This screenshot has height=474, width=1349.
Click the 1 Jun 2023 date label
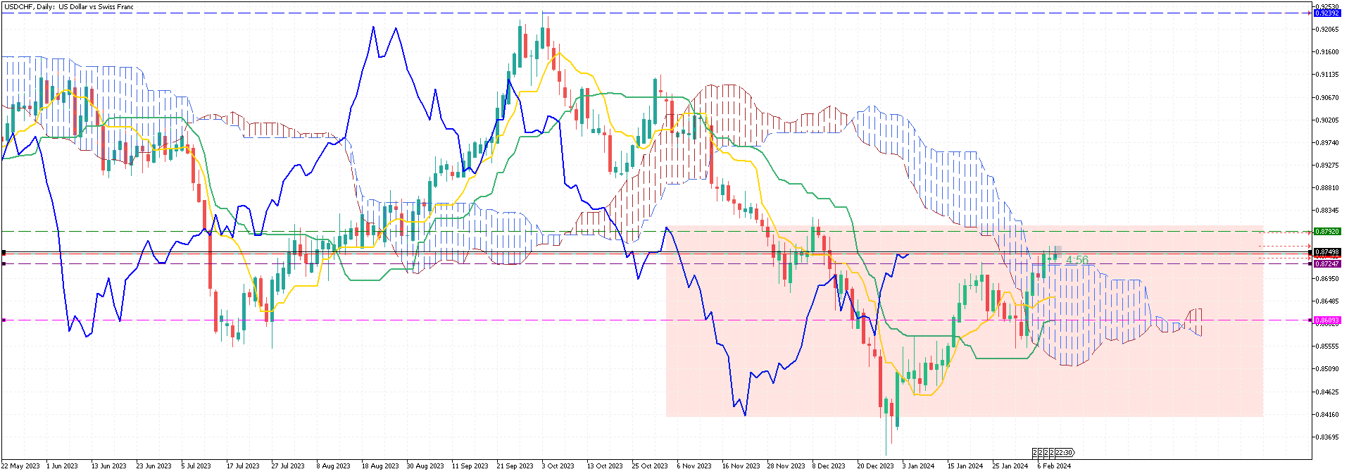[63, 466]
